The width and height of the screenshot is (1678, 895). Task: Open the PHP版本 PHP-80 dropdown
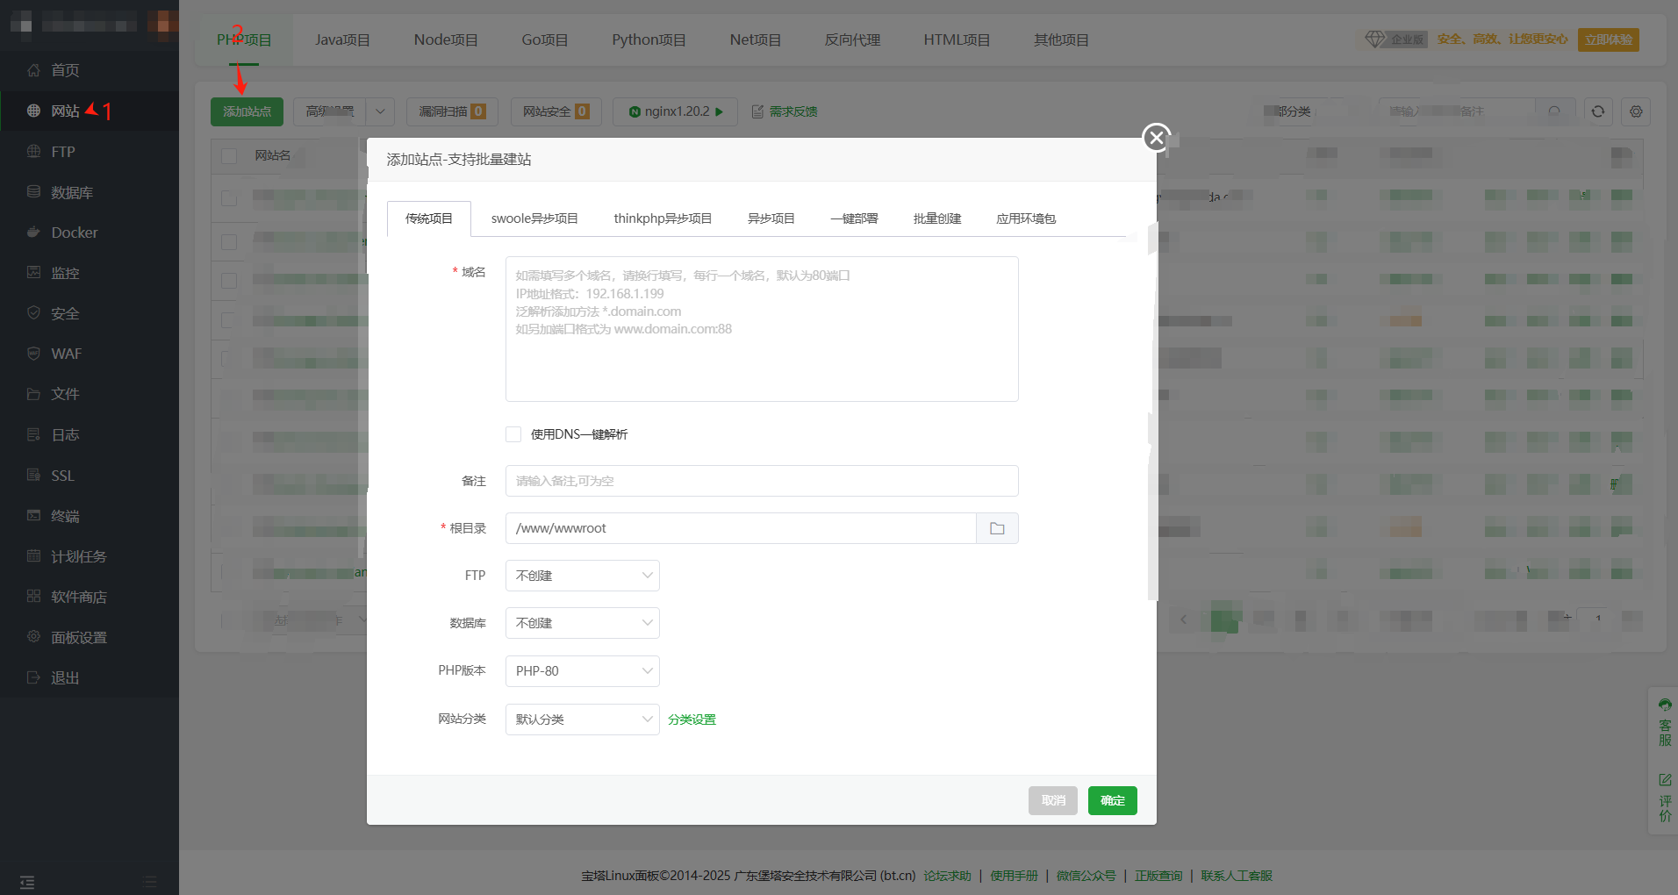coord(582,671)
